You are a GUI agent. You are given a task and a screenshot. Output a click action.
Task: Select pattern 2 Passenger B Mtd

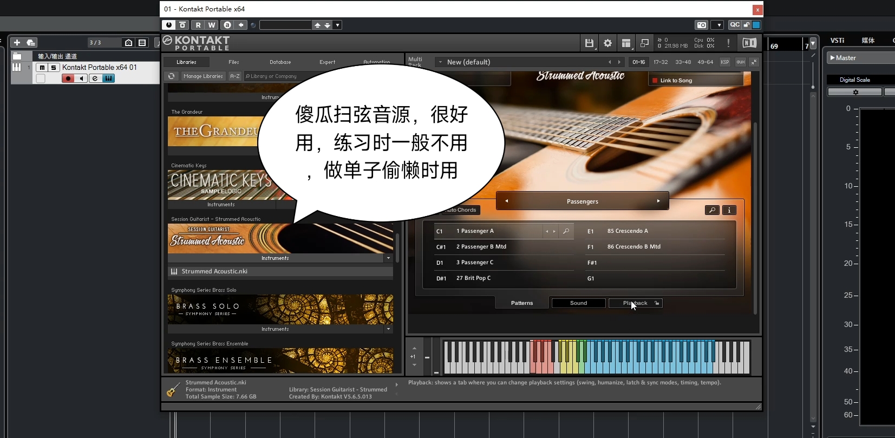(481, 247)
